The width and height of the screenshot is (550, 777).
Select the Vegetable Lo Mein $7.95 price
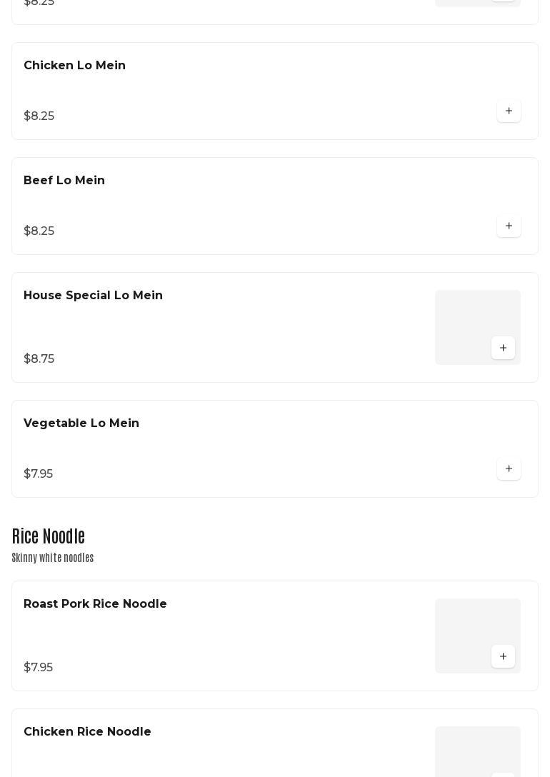[x=38, y=473]
